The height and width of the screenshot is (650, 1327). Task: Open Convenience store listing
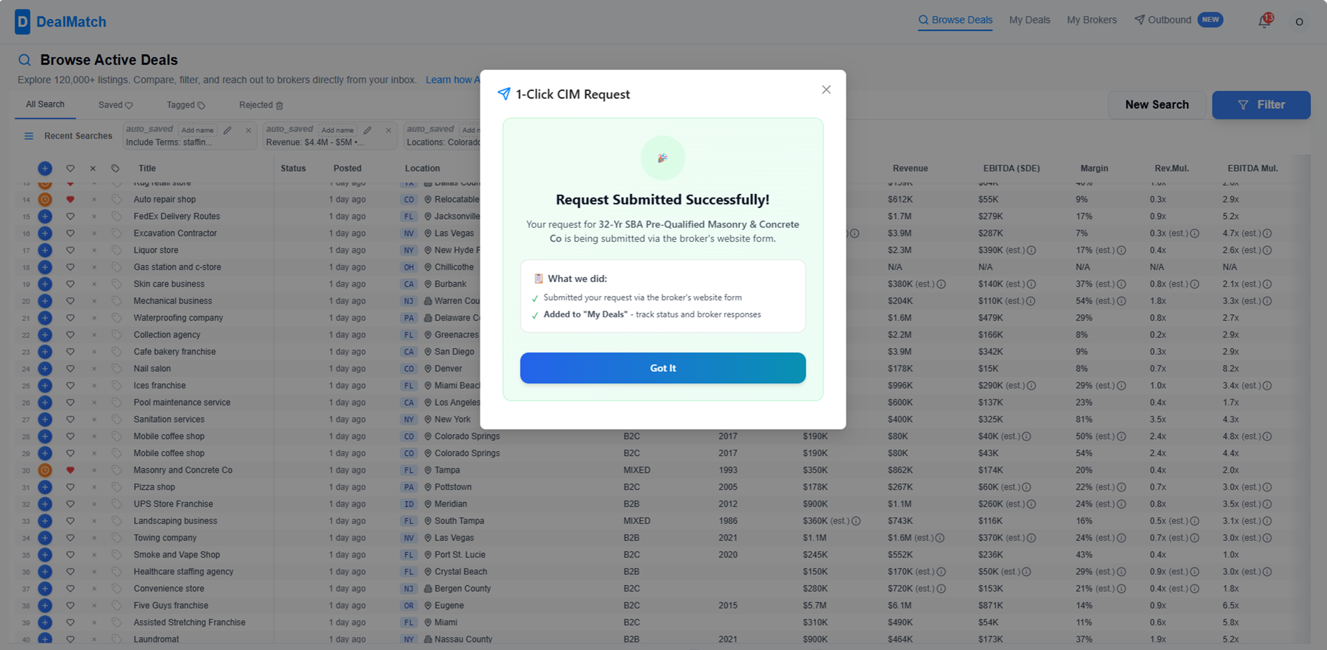pyautogui.click(x=169, y=588)
